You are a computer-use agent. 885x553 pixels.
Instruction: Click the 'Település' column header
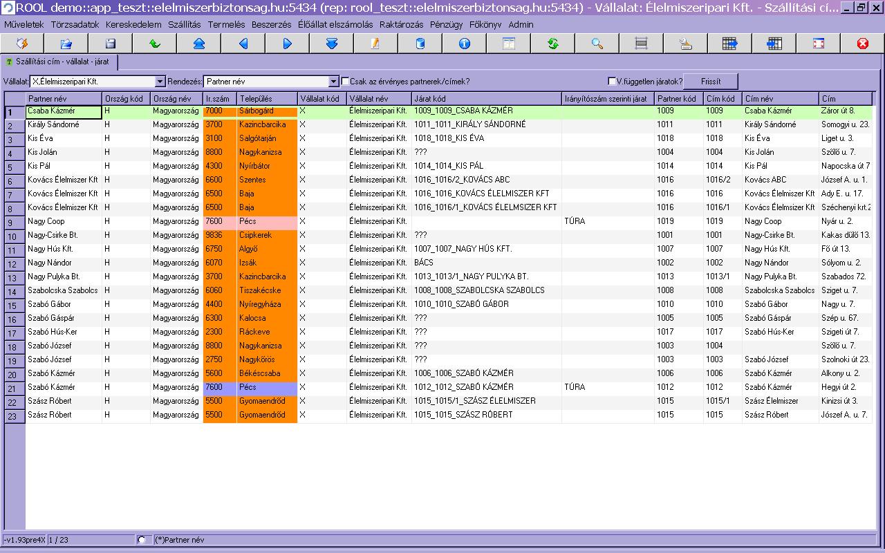tap(267, 99)
